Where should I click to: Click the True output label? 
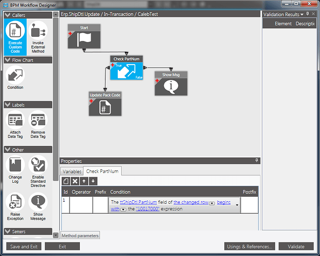pos(119,66)
